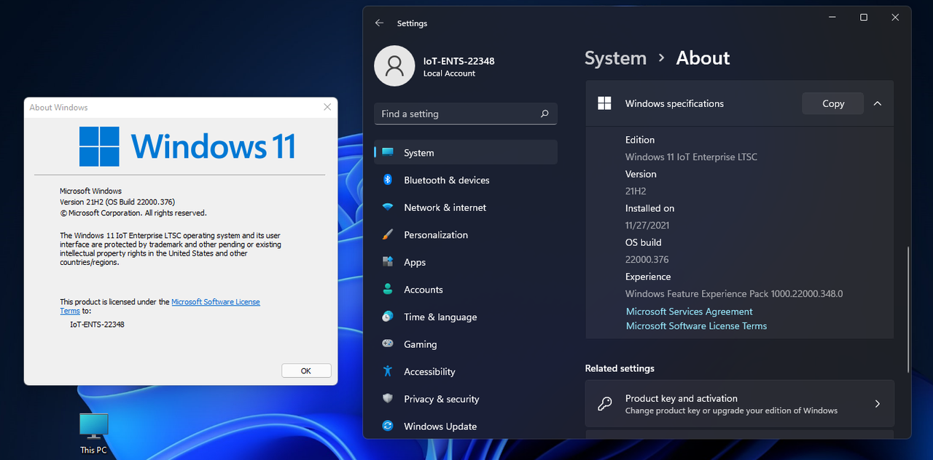933x460 pixels.
Task: Minimize the Settings window
Action: [x=832, y=17]
